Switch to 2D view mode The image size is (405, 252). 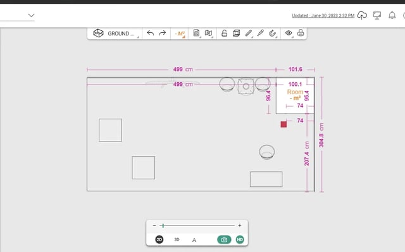tap(159, 239)
